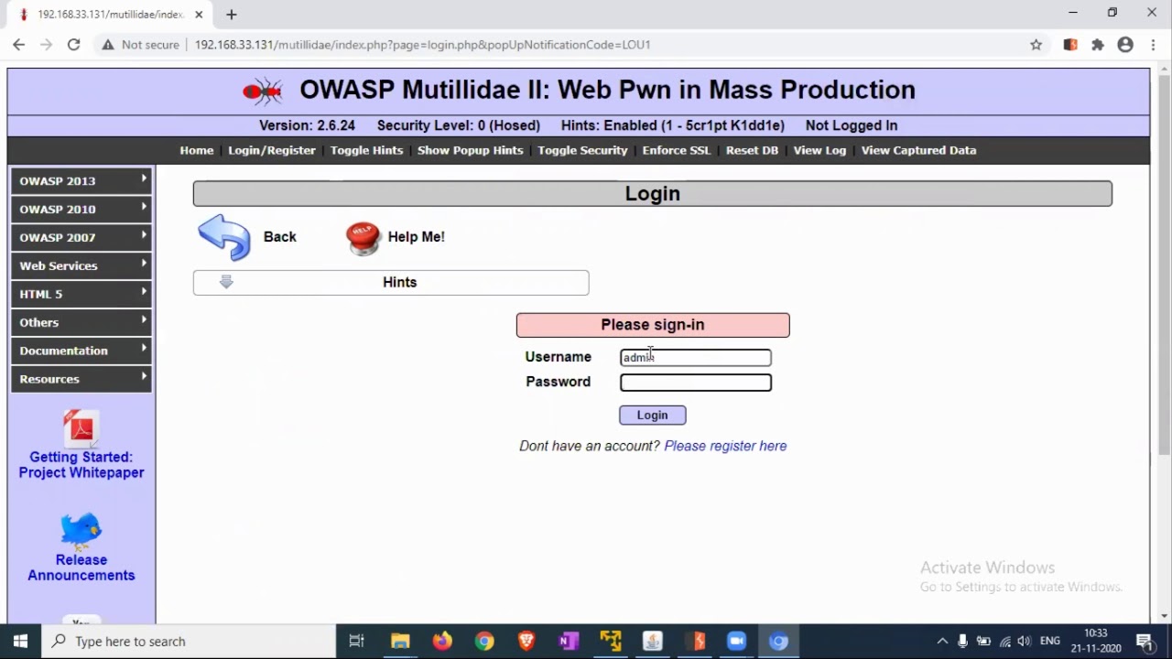Expand the Others menu
Screen dimensions: 1172x659
81,322
